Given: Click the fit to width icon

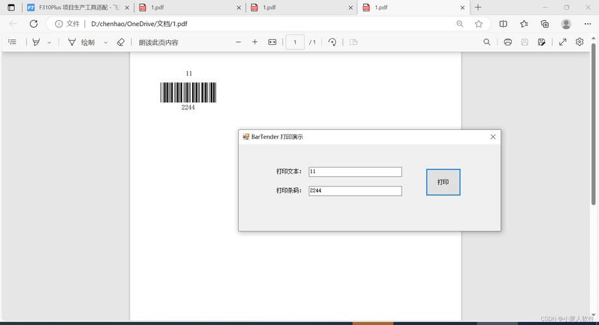Looking at the screenshot, I should click(x=272, y=42).
